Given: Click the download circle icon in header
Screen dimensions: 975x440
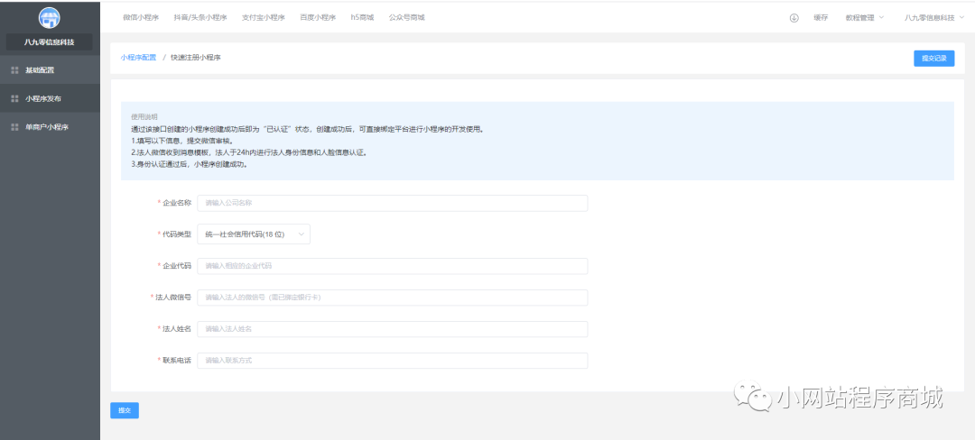Looking at the screenshot, I should pyautogui.click(x=794, y=18).
